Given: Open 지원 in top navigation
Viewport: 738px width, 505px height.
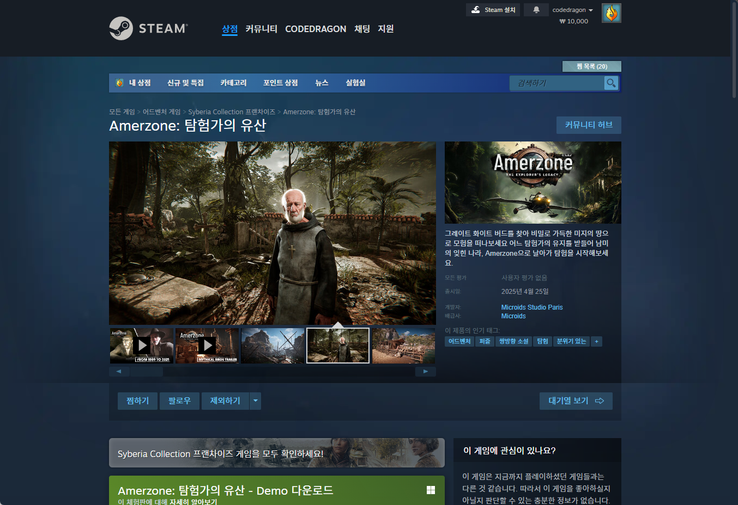Looking at the screenshot, I should click(386, 29).
